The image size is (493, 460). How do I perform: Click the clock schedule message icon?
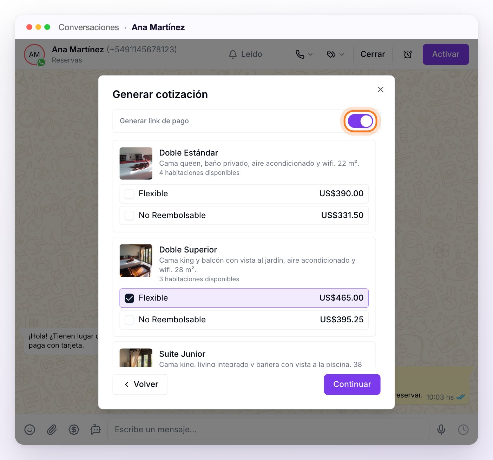click(x=463, y=429)
